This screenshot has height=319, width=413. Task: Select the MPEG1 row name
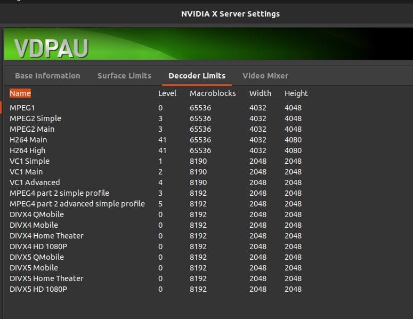(22, 108)
